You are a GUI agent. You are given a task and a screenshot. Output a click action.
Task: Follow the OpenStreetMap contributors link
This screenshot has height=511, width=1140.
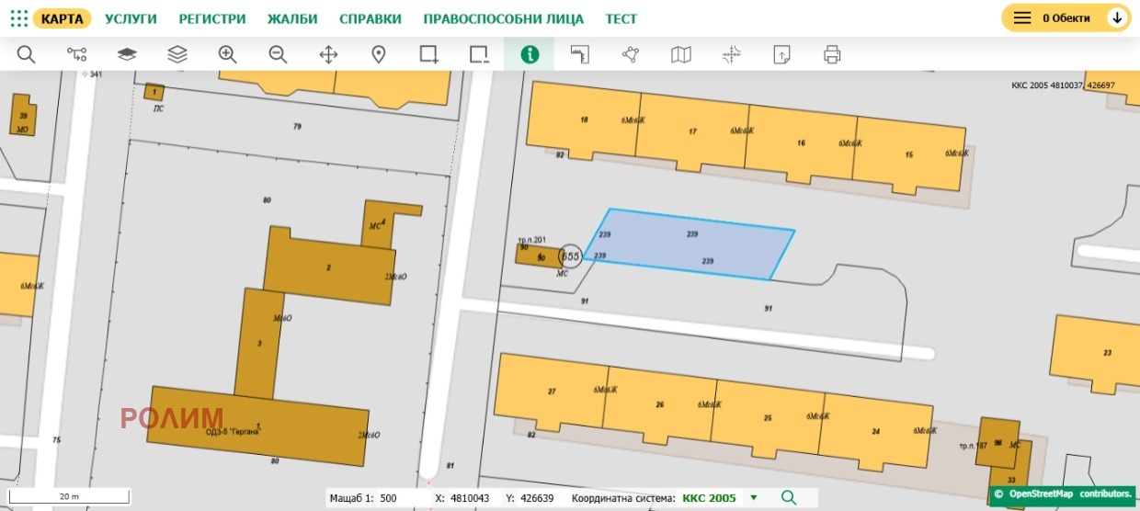[1070, 494]
